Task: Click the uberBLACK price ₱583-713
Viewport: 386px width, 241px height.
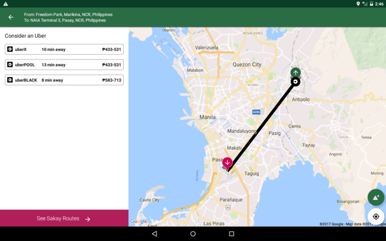Action: [x=112, y=80]
